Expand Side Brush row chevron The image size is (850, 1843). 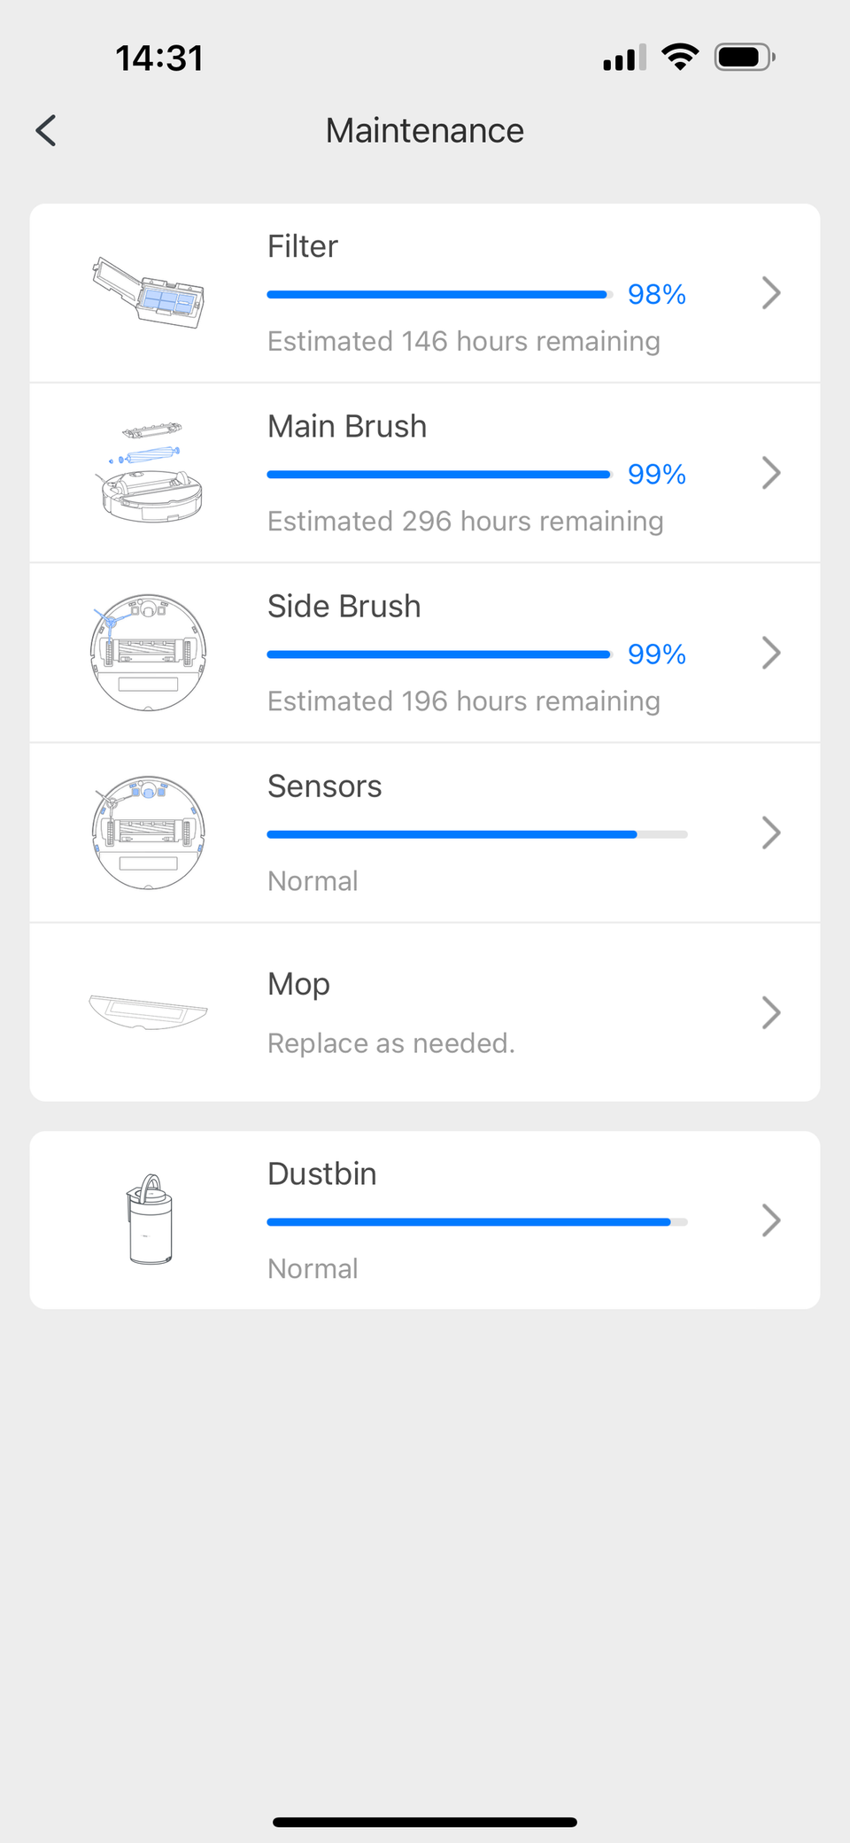pos(771,653)
